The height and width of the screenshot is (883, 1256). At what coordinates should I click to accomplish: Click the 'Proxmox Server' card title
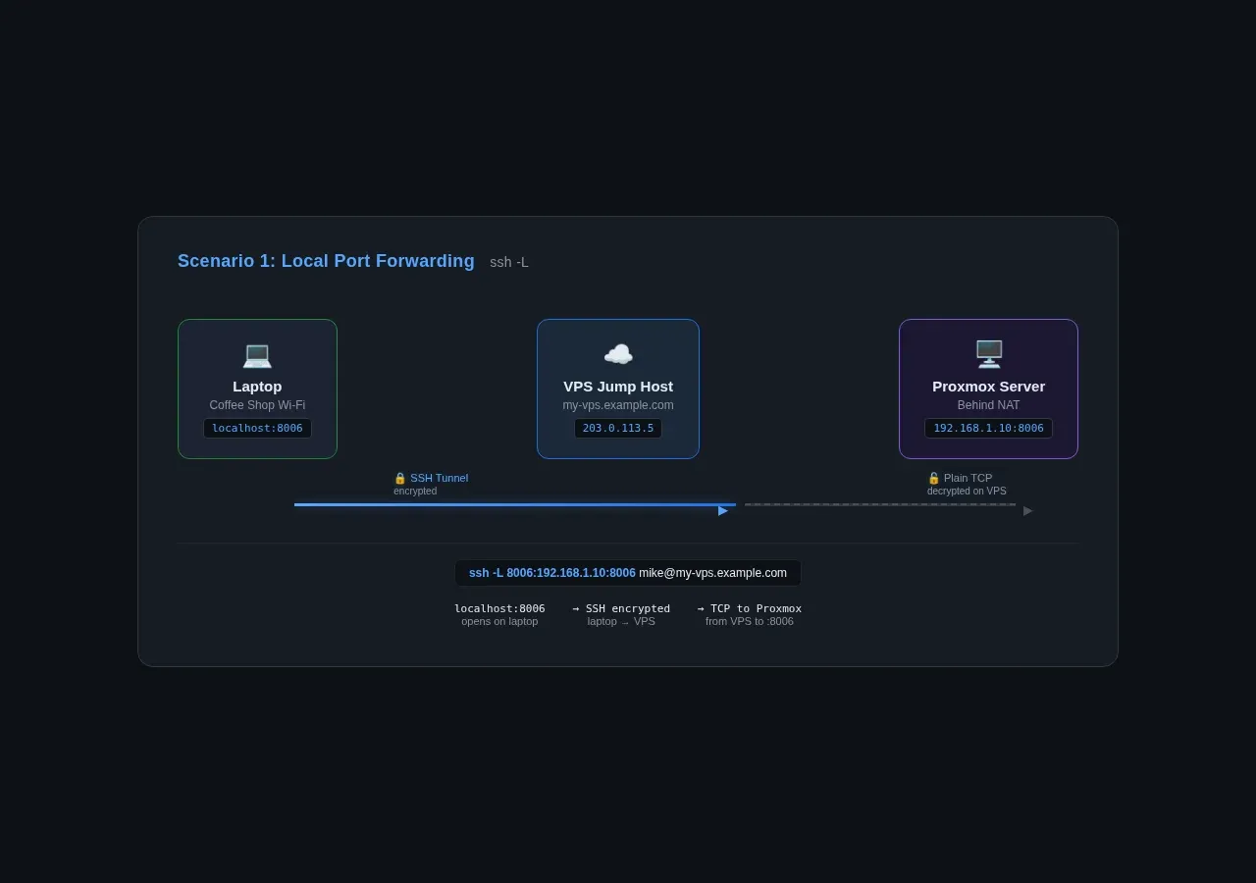[988, 387]
